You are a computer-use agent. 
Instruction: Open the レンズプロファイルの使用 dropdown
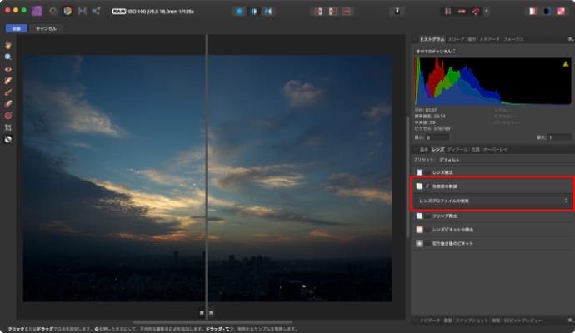[492, 201]
